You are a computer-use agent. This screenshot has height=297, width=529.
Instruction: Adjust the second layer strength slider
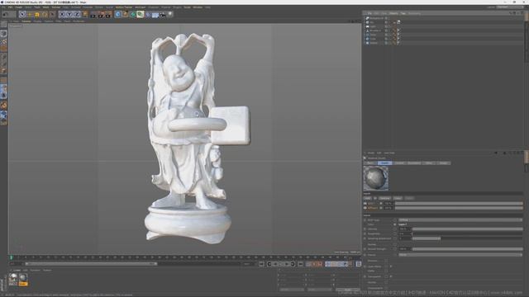point(459,208)
